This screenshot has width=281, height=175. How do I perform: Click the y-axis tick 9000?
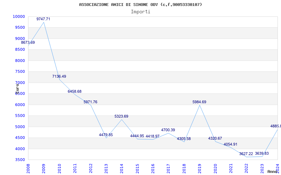coord(20,38)
